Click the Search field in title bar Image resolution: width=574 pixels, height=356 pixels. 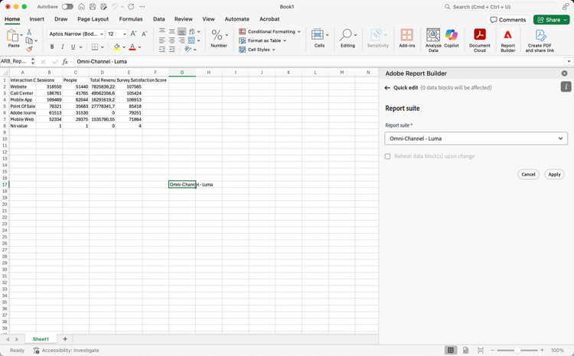click(499, 7)
